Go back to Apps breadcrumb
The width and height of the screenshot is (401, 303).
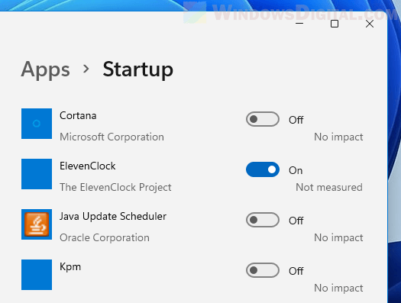[x=46, y=69]
